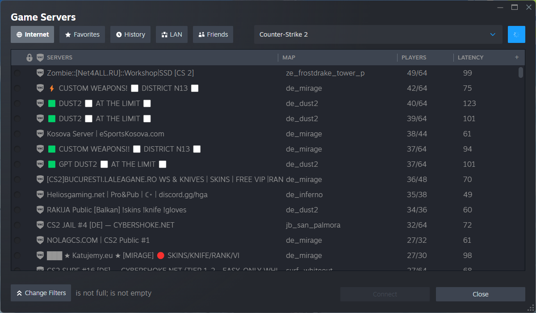Click the padlock password column header icon
Screen dimensions: 536x313
pyautogui.click(x=29, y=58)
